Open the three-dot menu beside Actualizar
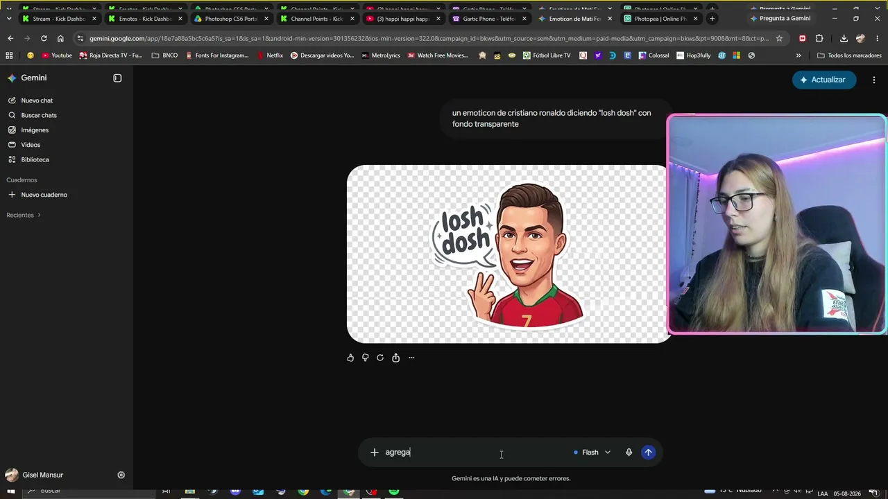 [x=873, y=80]
